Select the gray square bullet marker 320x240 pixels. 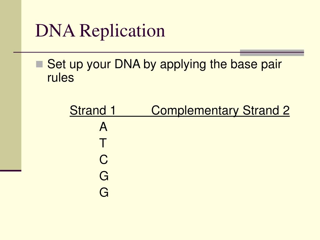click(x=39, y=64)
